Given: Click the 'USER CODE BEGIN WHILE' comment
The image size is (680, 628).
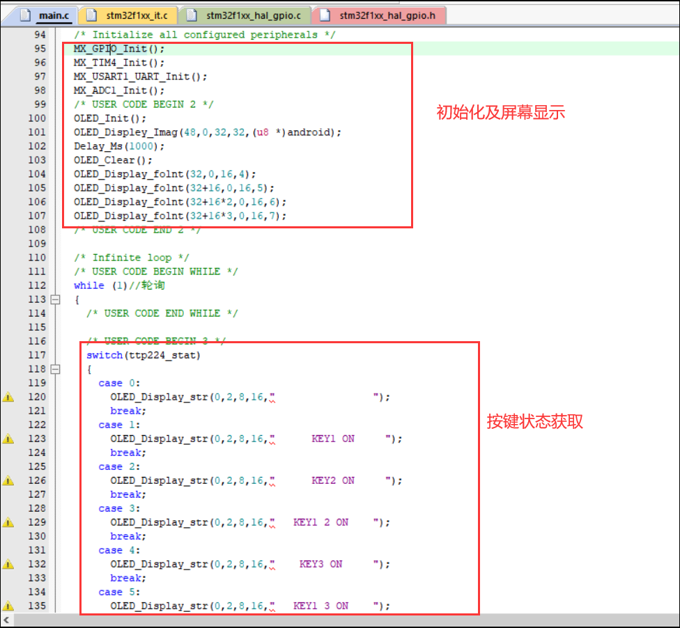Looking at the screenshot, I should click(155, 272).
